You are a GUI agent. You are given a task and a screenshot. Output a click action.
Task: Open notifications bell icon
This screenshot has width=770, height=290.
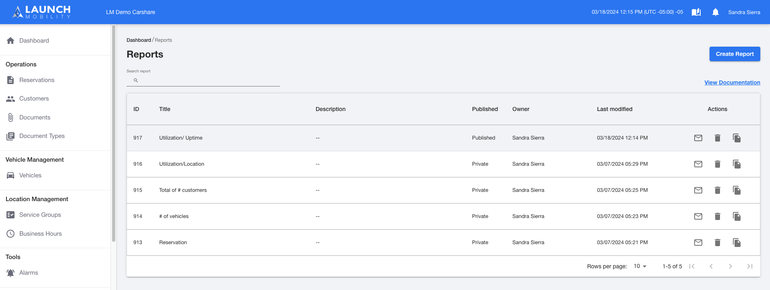[716, 12]
